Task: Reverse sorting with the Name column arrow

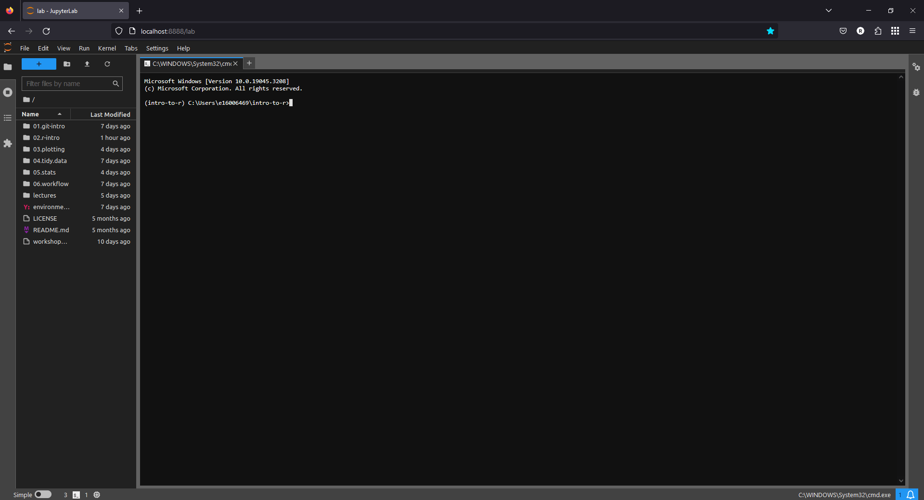Action: (59, 114)
